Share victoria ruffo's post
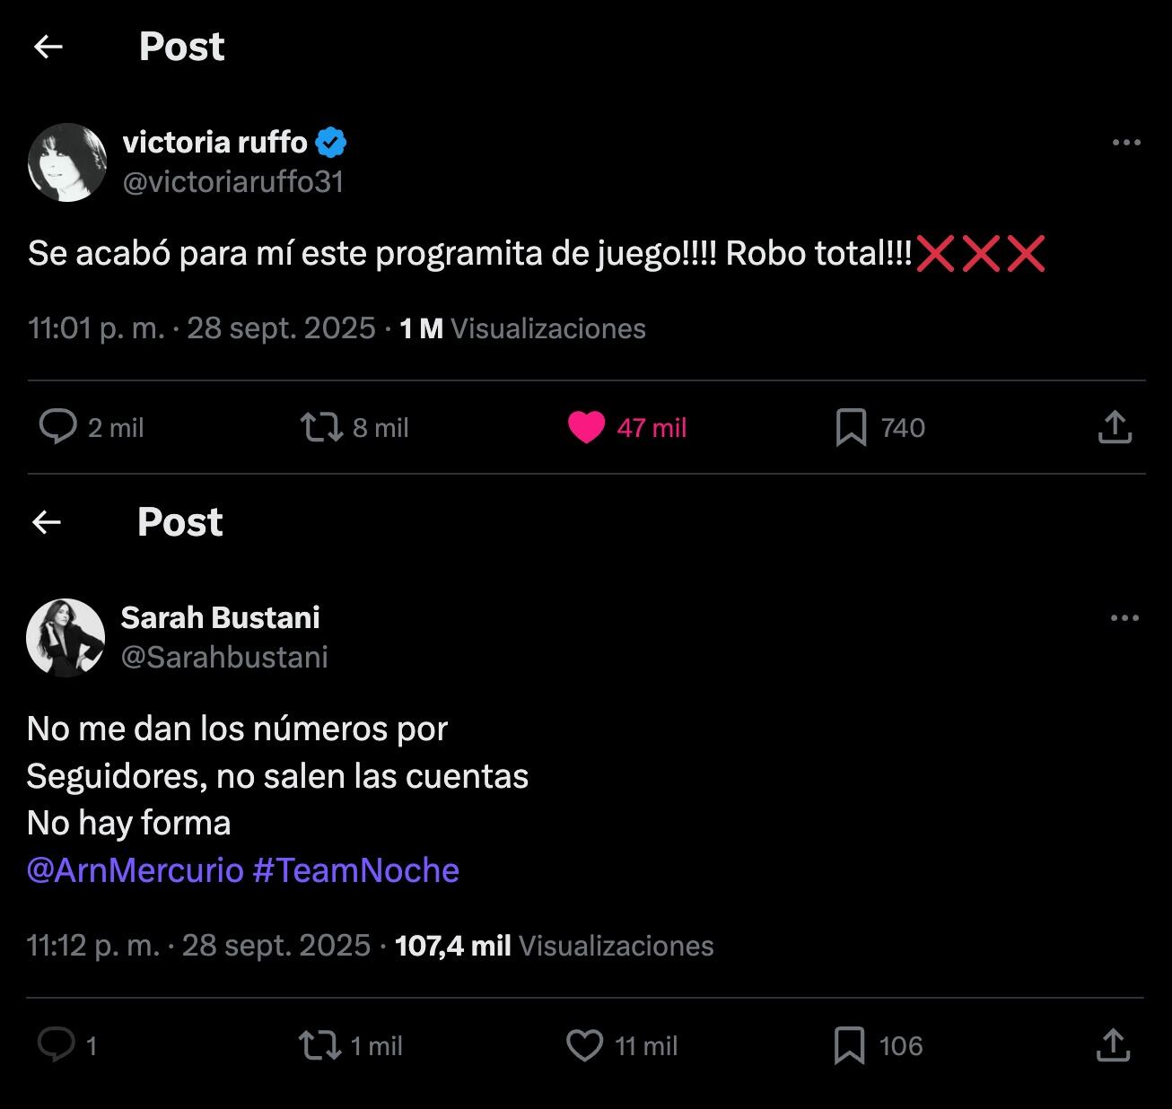This screenshot has width=1172, height=1109. tap(1114, 427)
